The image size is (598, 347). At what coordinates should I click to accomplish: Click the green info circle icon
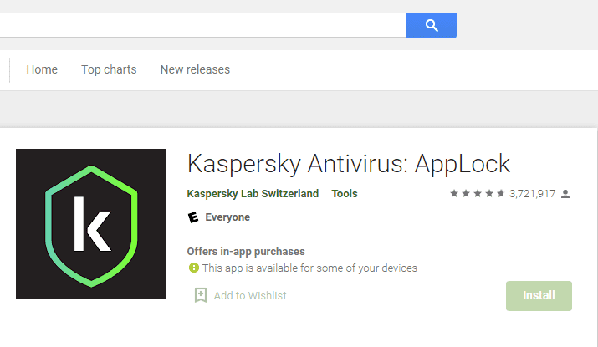pyautogui.click(x=194, y=268)
